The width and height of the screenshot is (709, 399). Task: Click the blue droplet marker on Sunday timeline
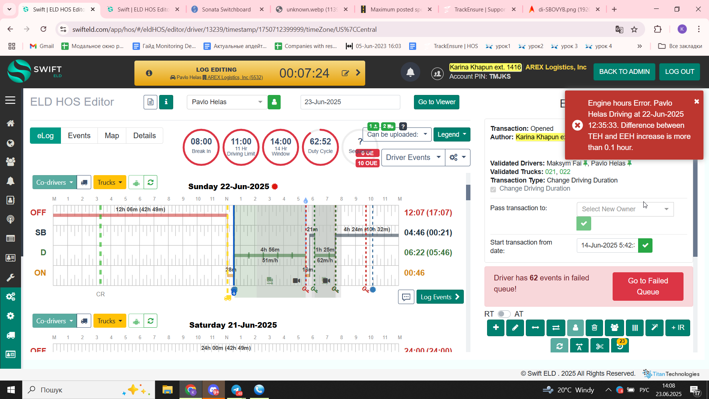305,201
